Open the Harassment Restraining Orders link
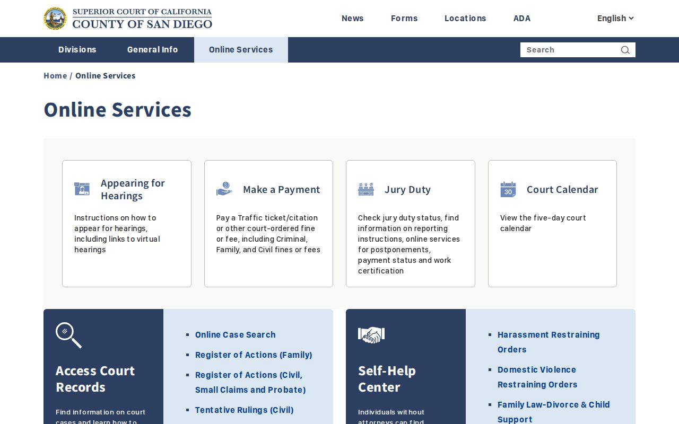The image size is (679, 424). tap(549, 342)
